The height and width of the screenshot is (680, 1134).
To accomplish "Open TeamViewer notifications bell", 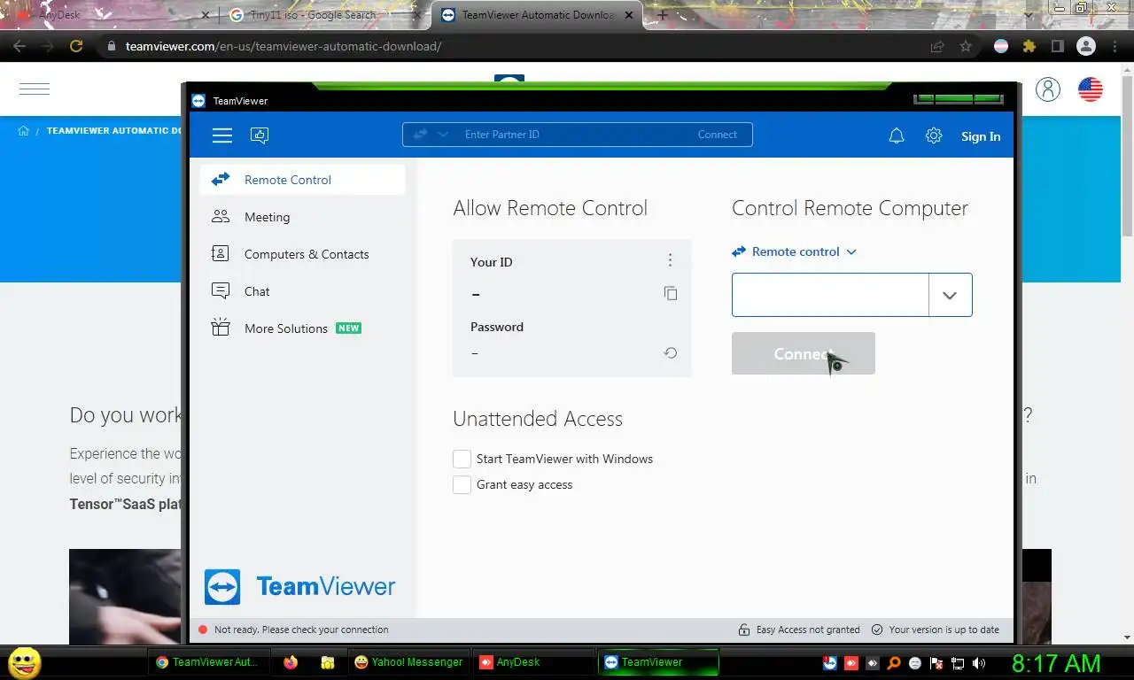I will pos(897,135).
